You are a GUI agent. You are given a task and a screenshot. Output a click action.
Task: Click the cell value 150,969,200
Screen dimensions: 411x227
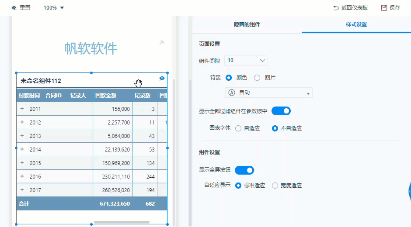(x=116, y=163)
